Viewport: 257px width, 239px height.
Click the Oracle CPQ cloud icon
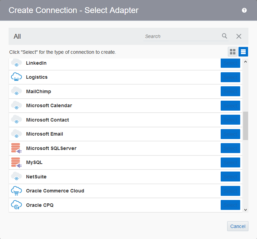(16, 205)
